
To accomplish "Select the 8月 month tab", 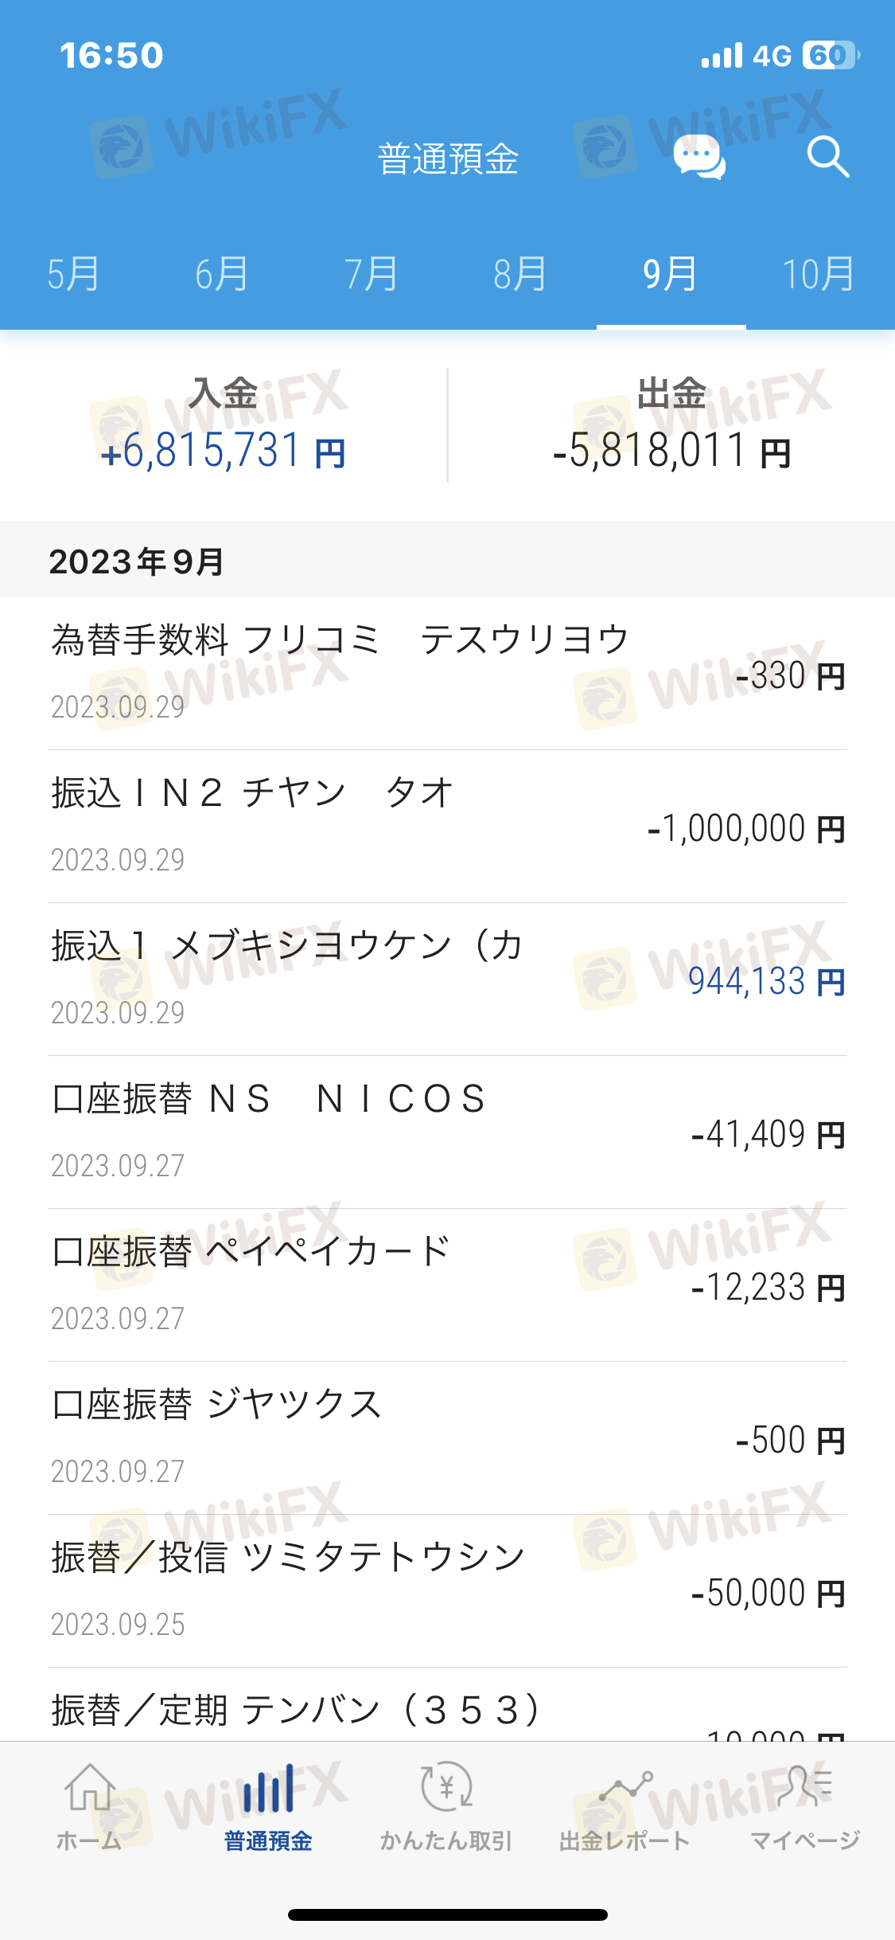I will [x=520, y=275].
